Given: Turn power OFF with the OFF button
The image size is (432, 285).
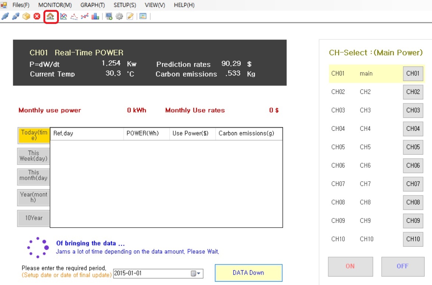Looking at the screenshot, I should click(403, 267).
